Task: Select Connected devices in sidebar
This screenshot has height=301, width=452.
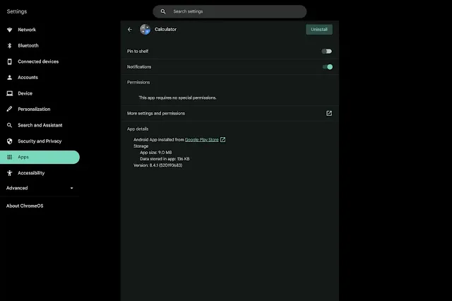Action: pyautogui.click(x=40, y=61)
